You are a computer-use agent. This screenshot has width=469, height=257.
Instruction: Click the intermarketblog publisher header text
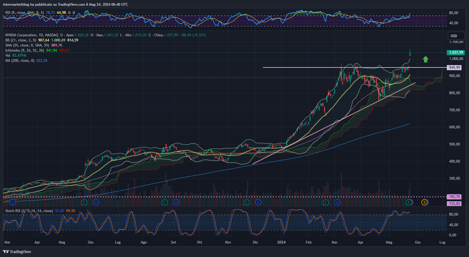pos(65,4)
